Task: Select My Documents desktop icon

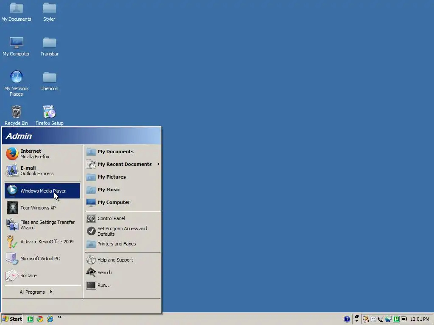Action: (17, 12)
